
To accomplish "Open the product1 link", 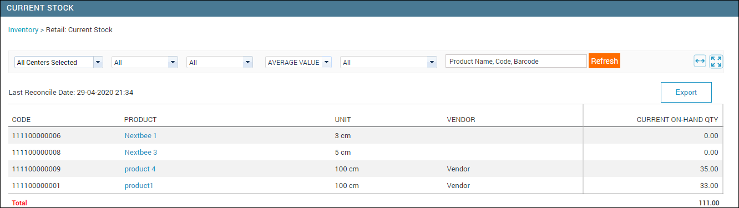I will (139, 185).
